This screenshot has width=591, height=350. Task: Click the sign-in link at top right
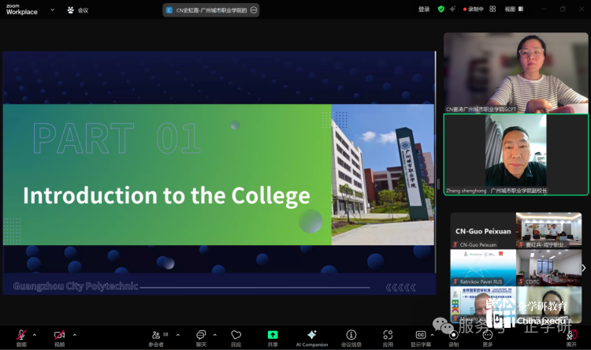(x=424, y=9)
